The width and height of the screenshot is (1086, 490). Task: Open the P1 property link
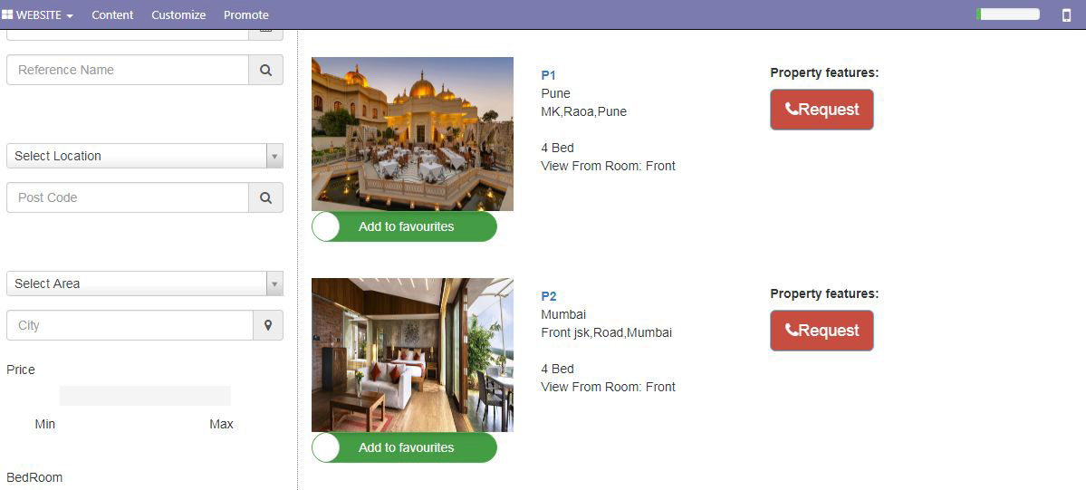click(549, 75)
